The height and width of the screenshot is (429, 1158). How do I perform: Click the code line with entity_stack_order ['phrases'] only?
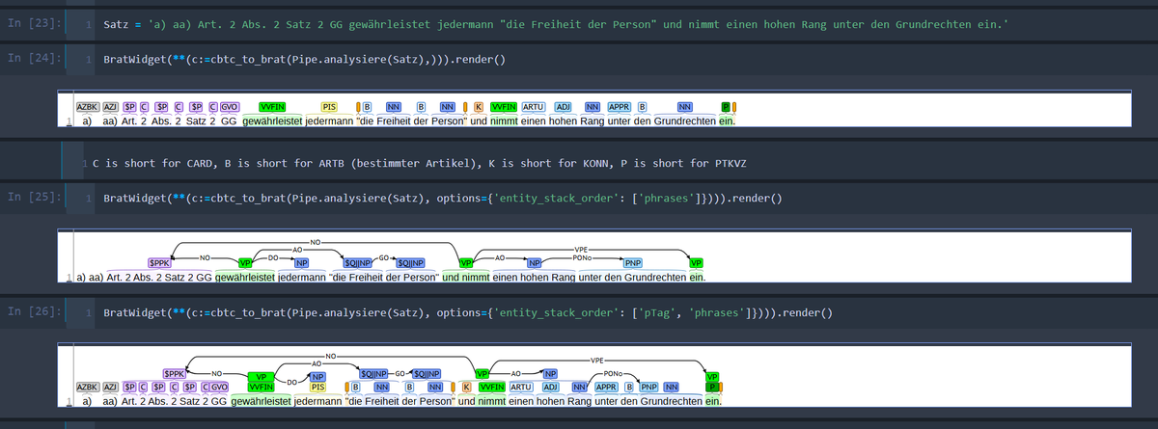442,200
